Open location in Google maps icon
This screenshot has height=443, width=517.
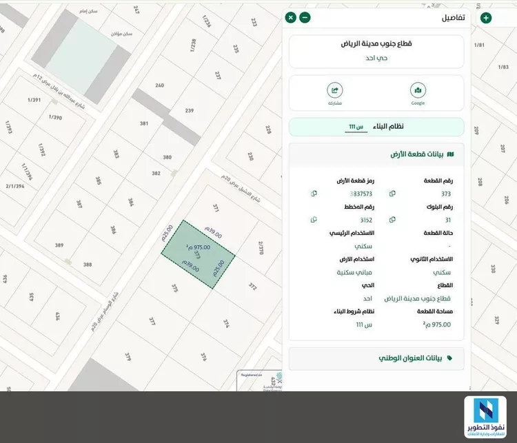coord(418,90)
